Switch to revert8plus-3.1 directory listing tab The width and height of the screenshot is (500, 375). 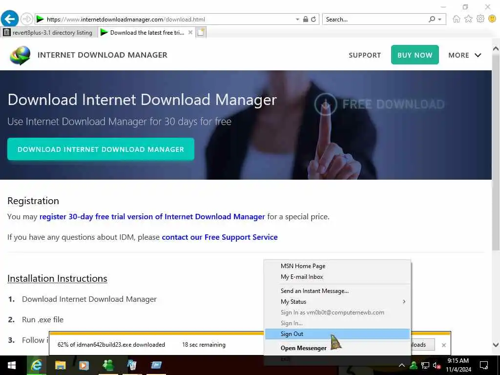(48, 33)
